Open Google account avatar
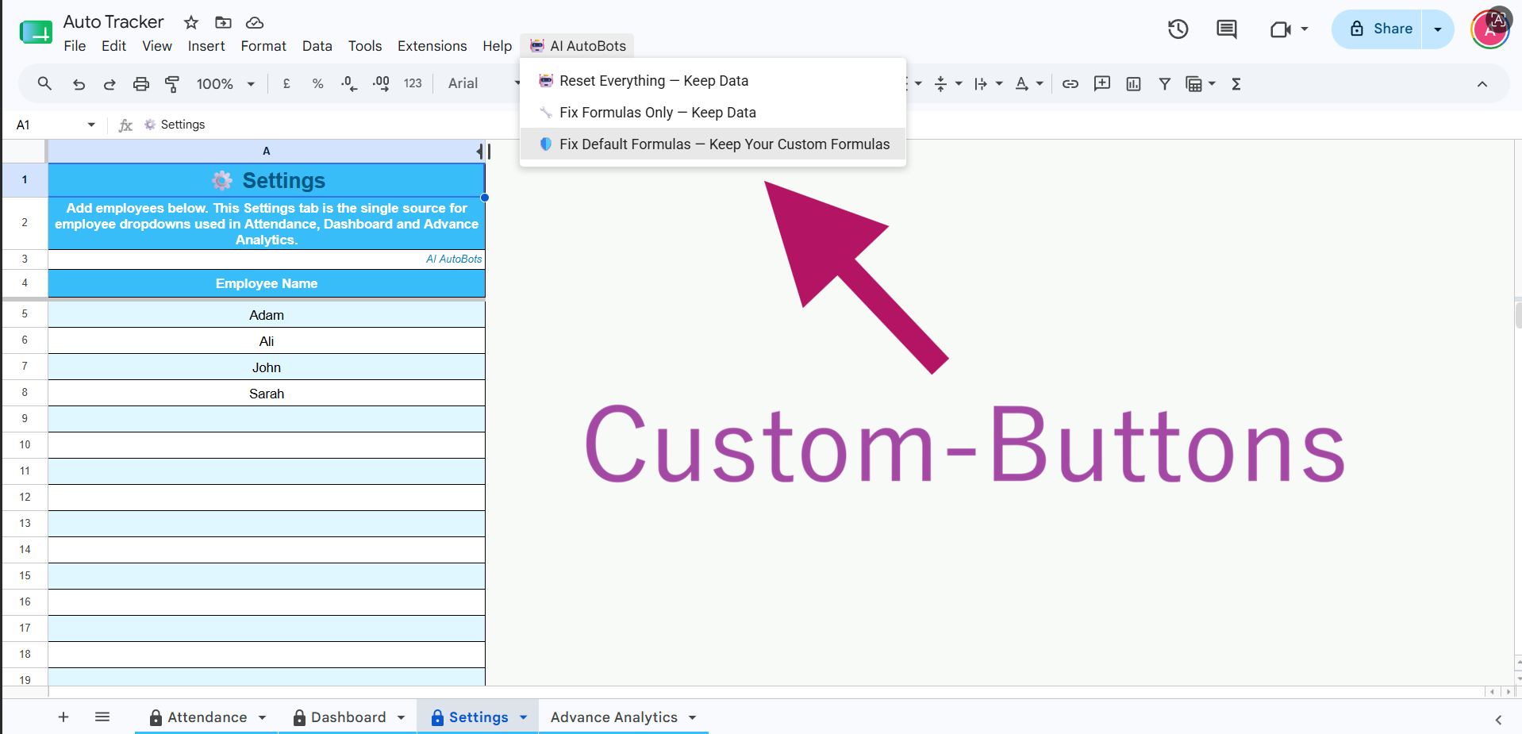Image resolution: width=1522 pixels, height=734 pixels. pos(1490,29)
